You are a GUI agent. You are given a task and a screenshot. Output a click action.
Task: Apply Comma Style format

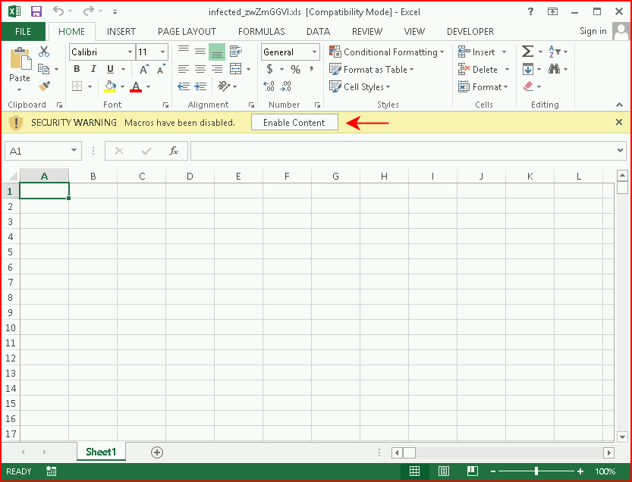click(311, 69)
